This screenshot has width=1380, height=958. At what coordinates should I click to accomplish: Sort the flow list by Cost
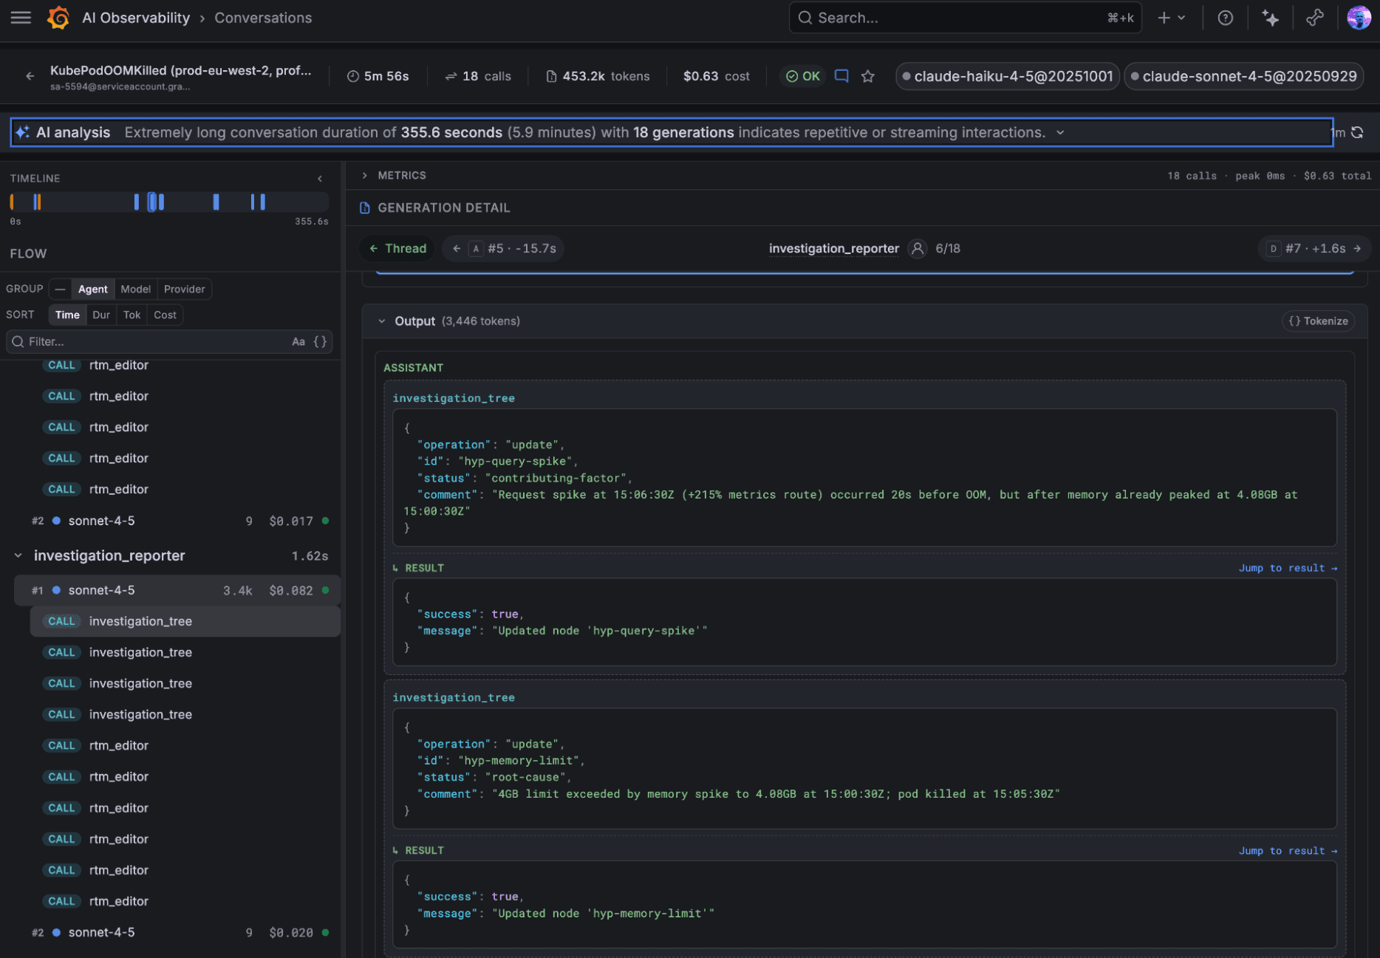[x=164, y=315]
